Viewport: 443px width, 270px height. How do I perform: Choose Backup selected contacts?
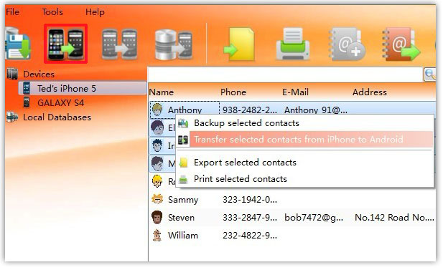coord(247,123)
